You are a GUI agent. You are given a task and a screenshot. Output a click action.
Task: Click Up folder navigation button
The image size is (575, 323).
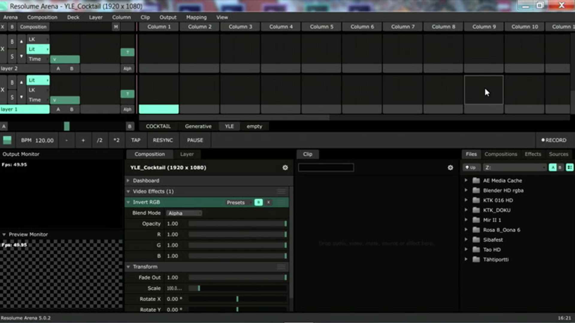click(471, 167)
